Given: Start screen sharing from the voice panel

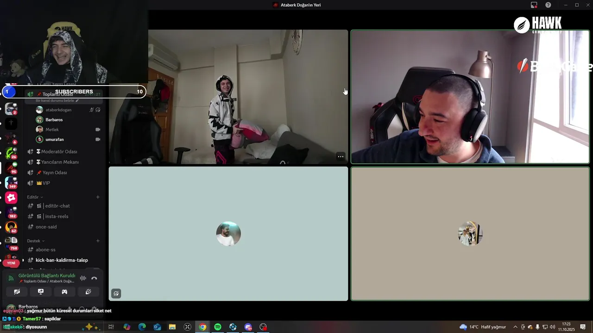Looking at the screenshot, I should tap(41, 292).
